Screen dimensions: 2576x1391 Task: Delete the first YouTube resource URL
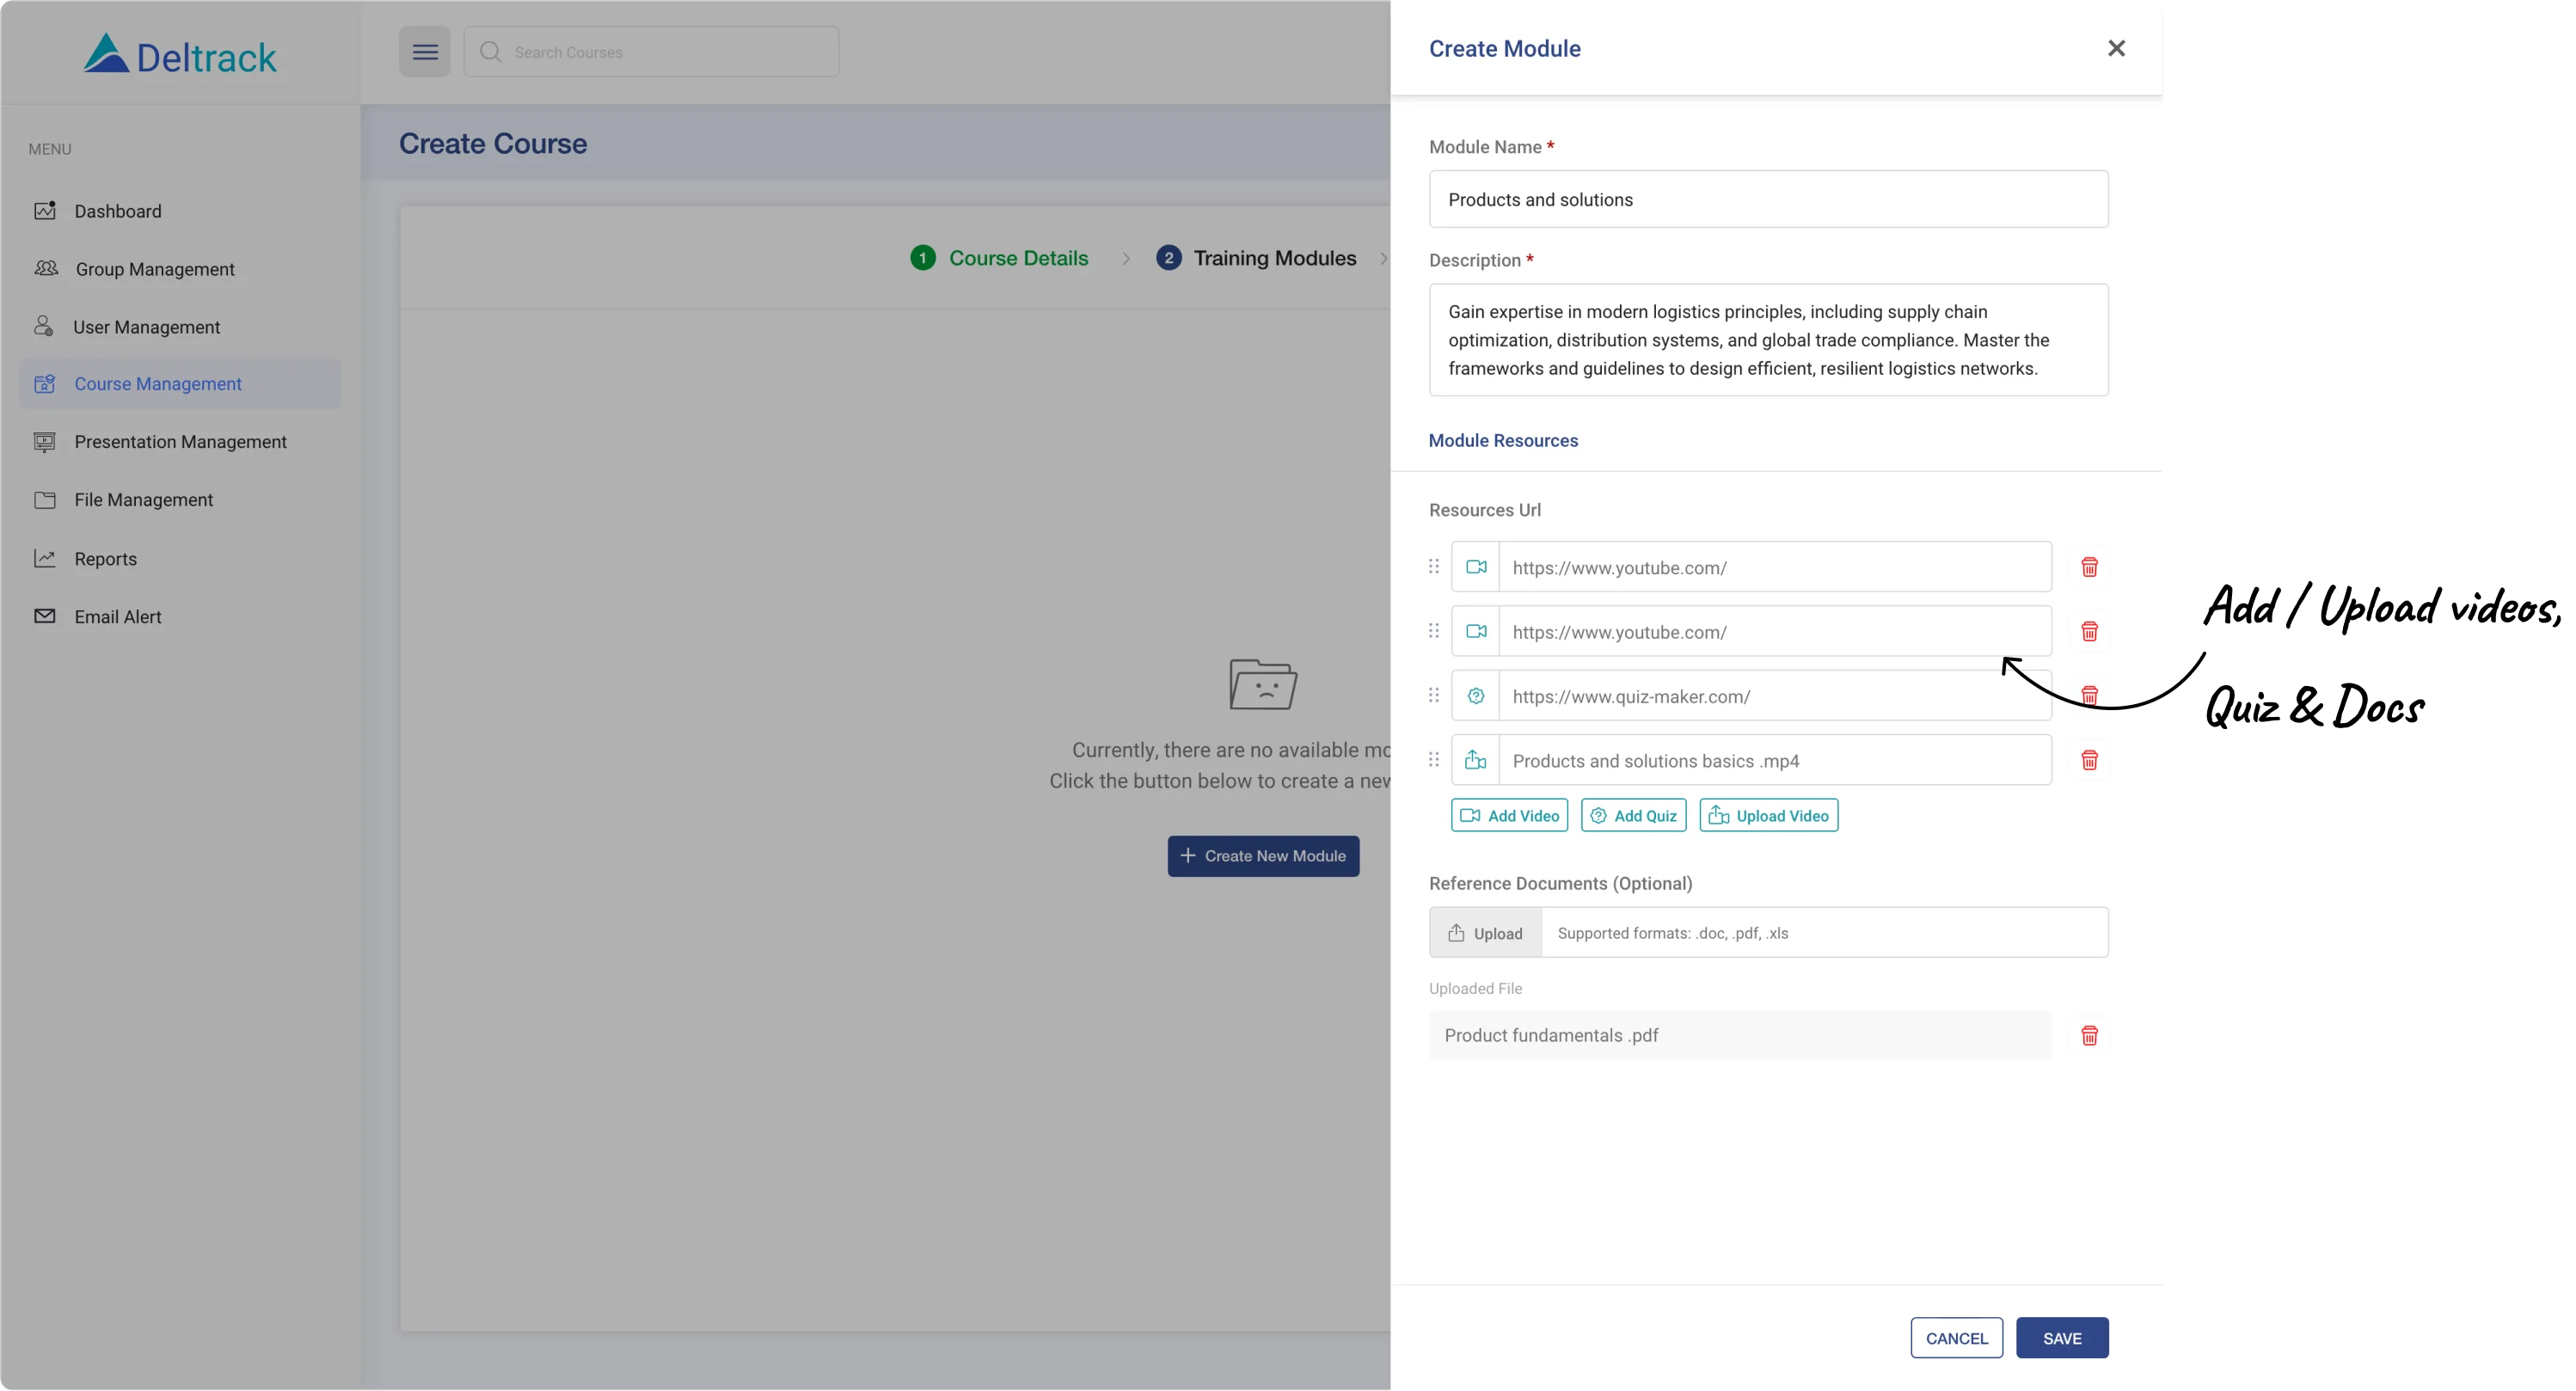point(2089,567)
